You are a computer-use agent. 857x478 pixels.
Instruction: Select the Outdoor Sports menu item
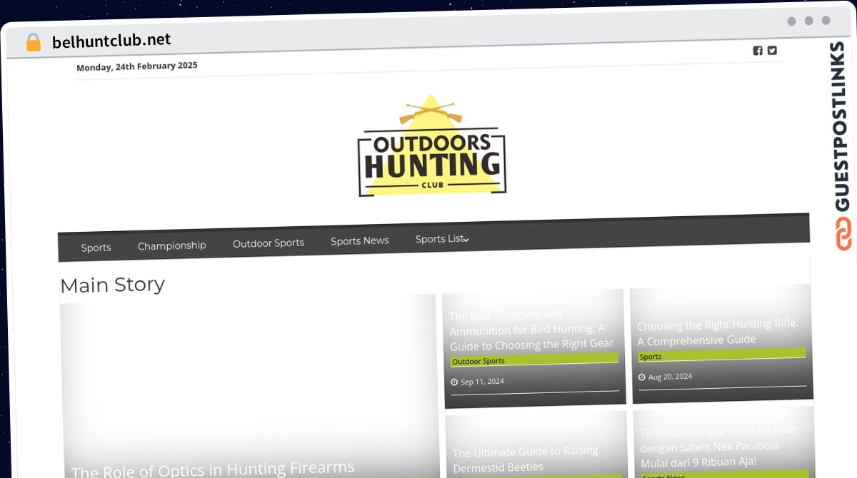(268, 243)
